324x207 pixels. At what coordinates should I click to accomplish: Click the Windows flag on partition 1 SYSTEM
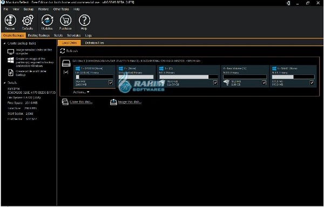coord(78,68)
